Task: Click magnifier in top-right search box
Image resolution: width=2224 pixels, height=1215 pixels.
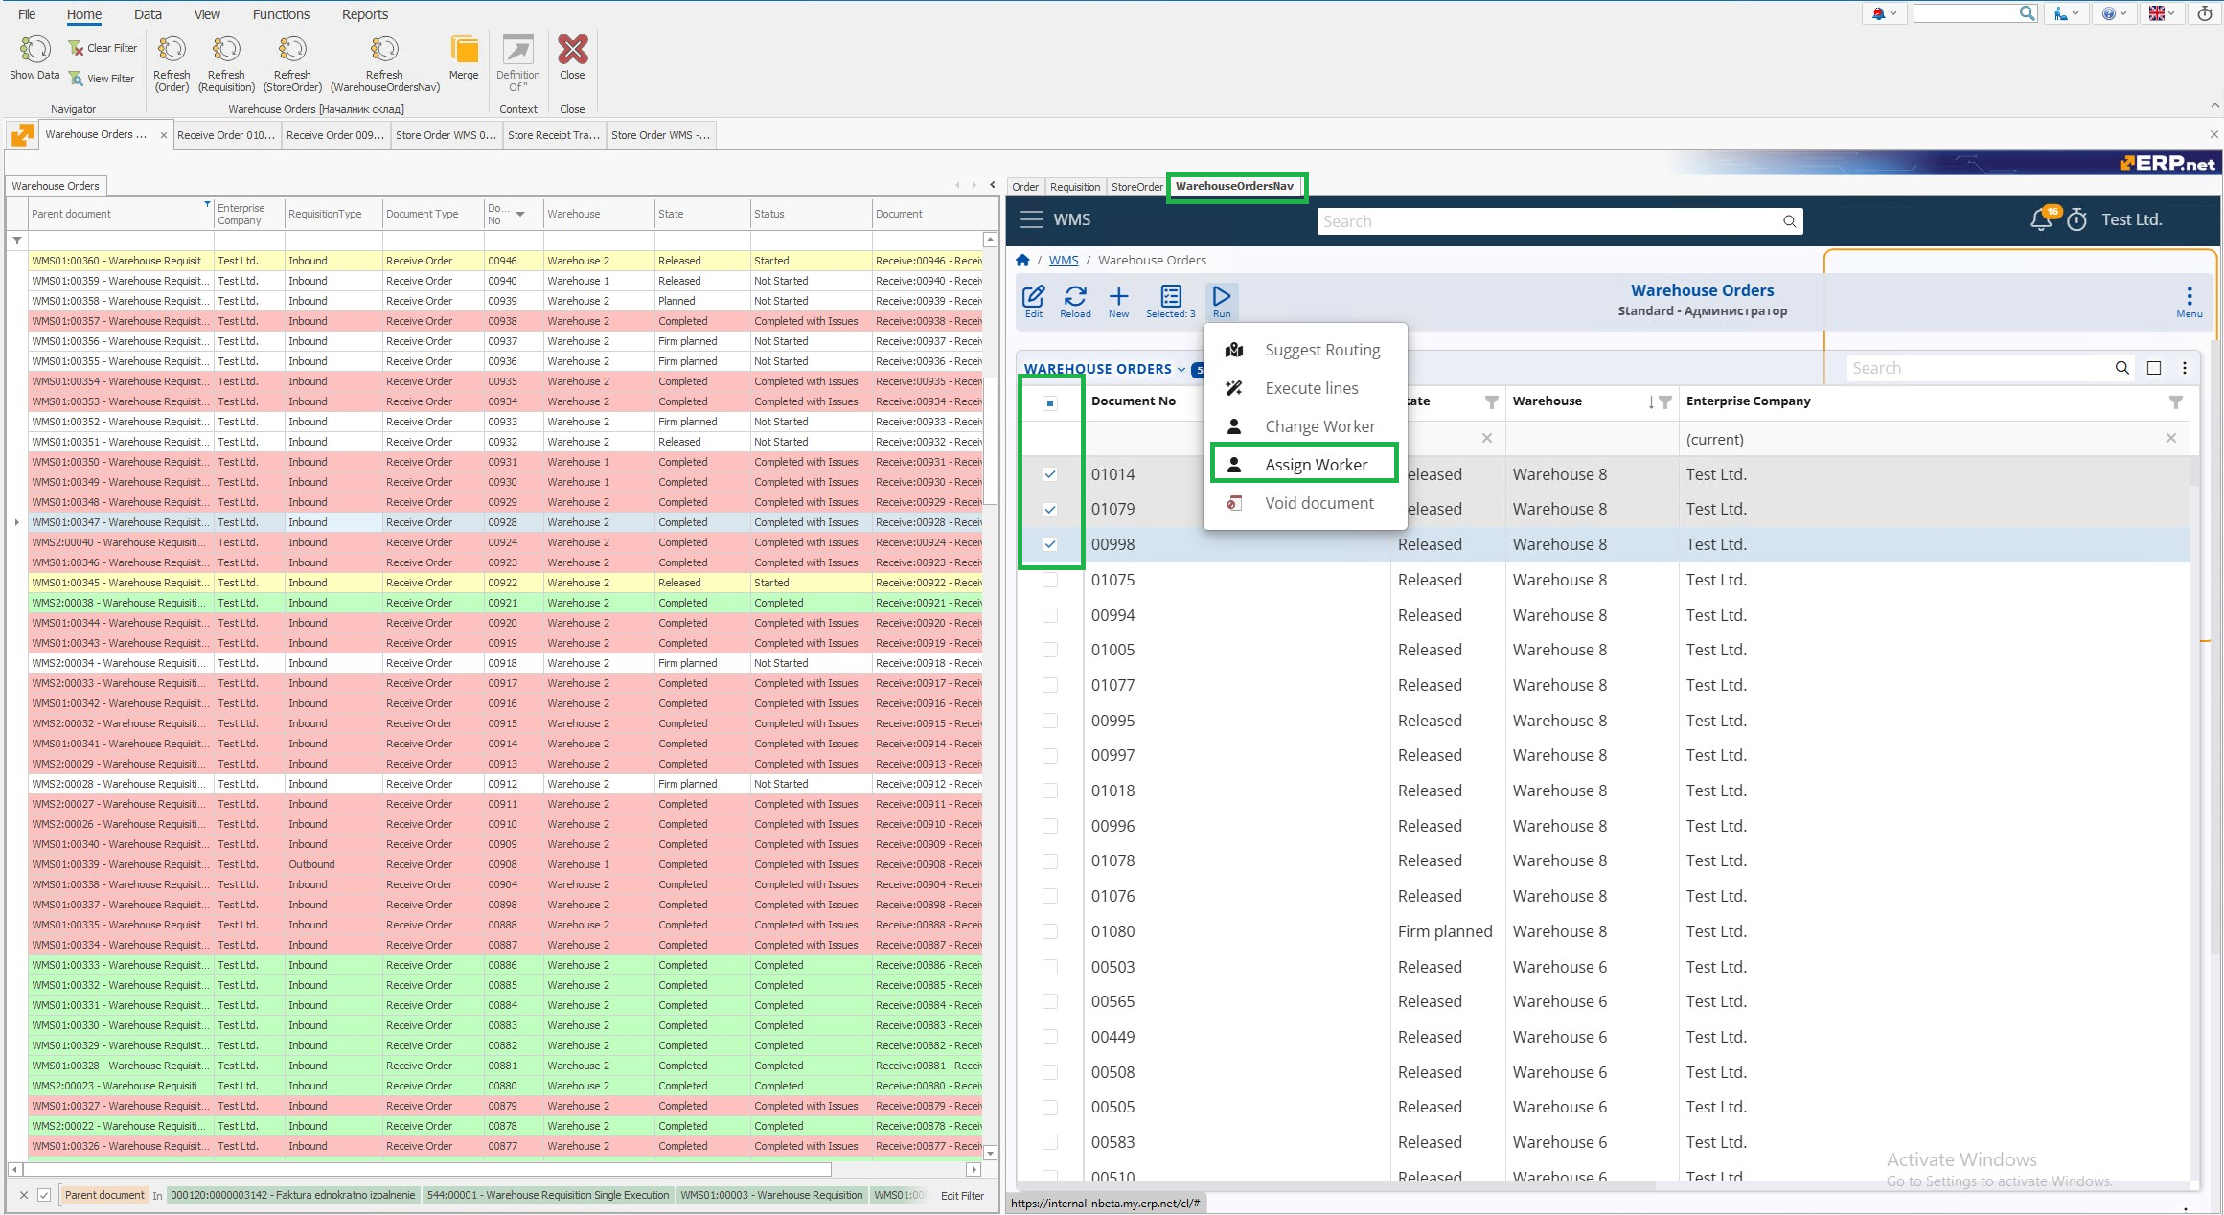Action: [x=2027, y=13]
